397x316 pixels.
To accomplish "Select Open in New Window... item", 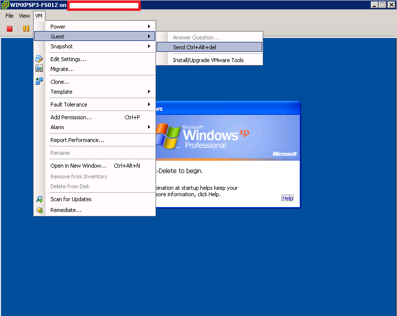I will pyautogui.click(x=94, y=166).
